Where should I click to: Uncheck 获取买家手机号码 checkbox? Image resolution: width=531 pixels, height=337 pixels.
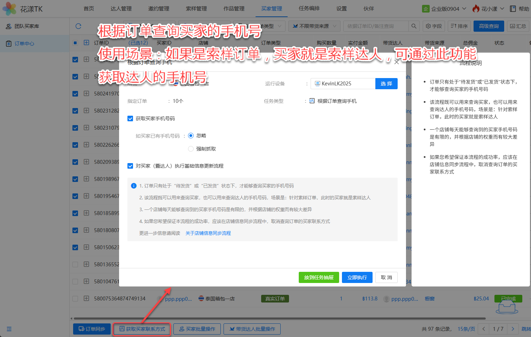[x=130, y=118]
